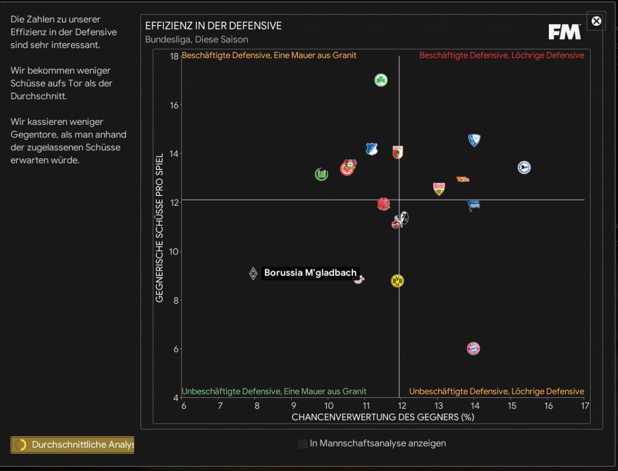Open the Durchschnittliche Analyse button

click(72, 445)
